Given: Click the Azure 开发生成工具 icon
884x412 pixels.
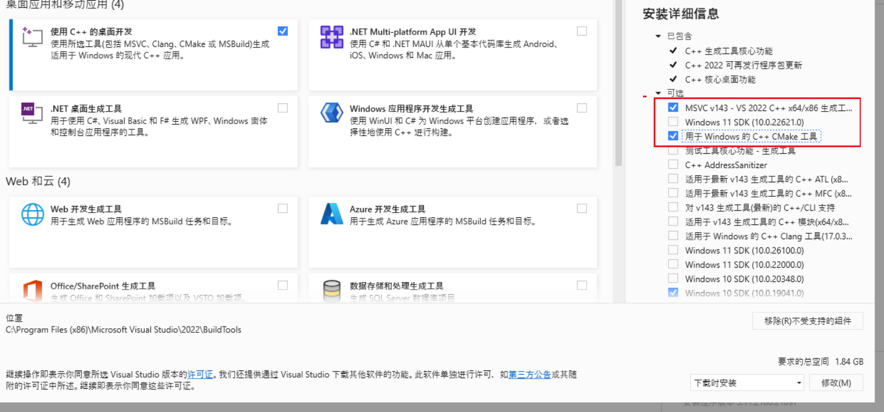Looking at the screenshot, I should (x=332, y=214).
